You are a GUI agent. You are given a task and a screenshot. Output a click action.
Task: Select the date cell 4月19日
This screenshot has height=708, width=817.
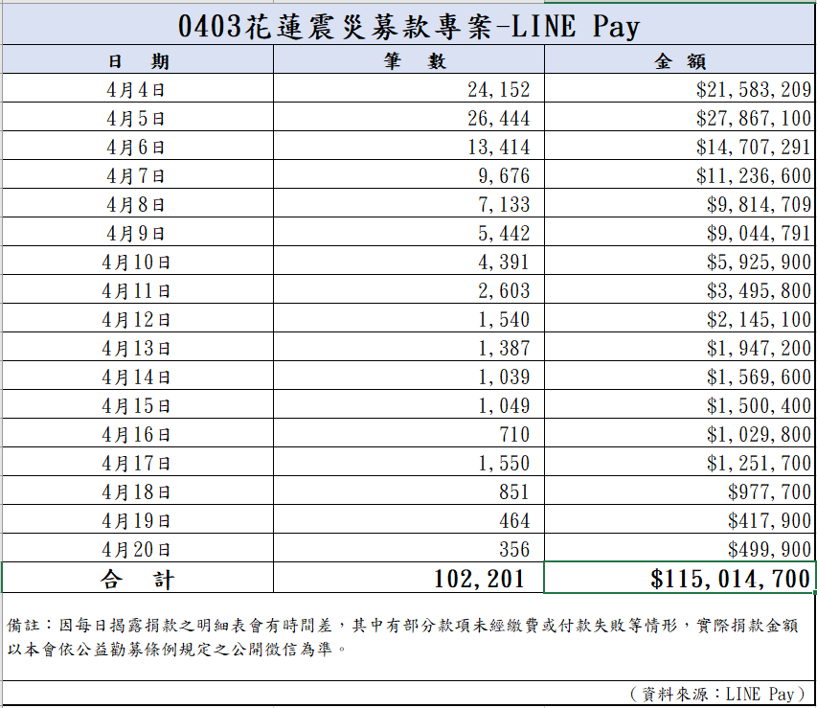pyautogui.click(x=138, y=518)
